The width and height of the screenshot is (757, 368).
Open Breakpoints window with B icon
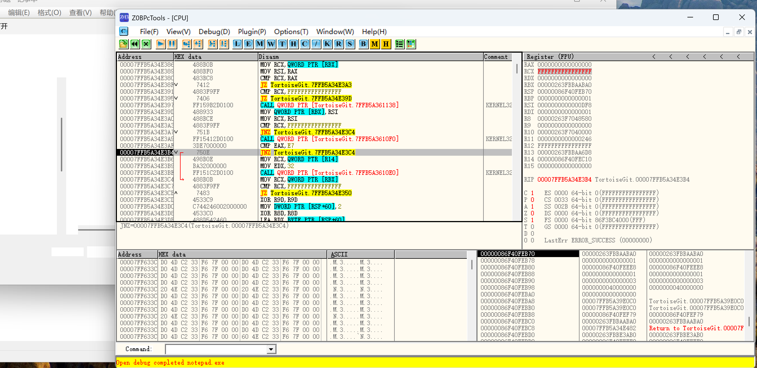pos(363,44)
